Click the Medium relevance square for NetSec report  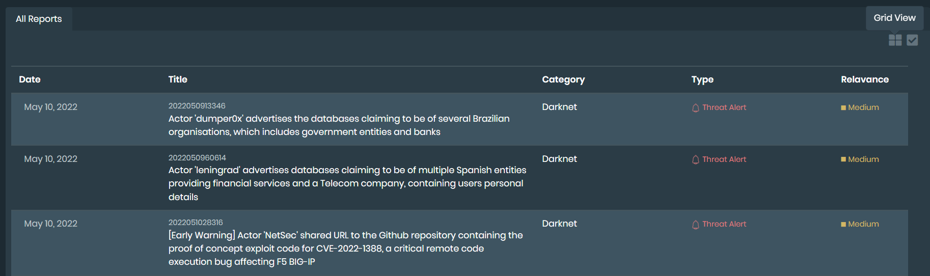coord(843,224)
